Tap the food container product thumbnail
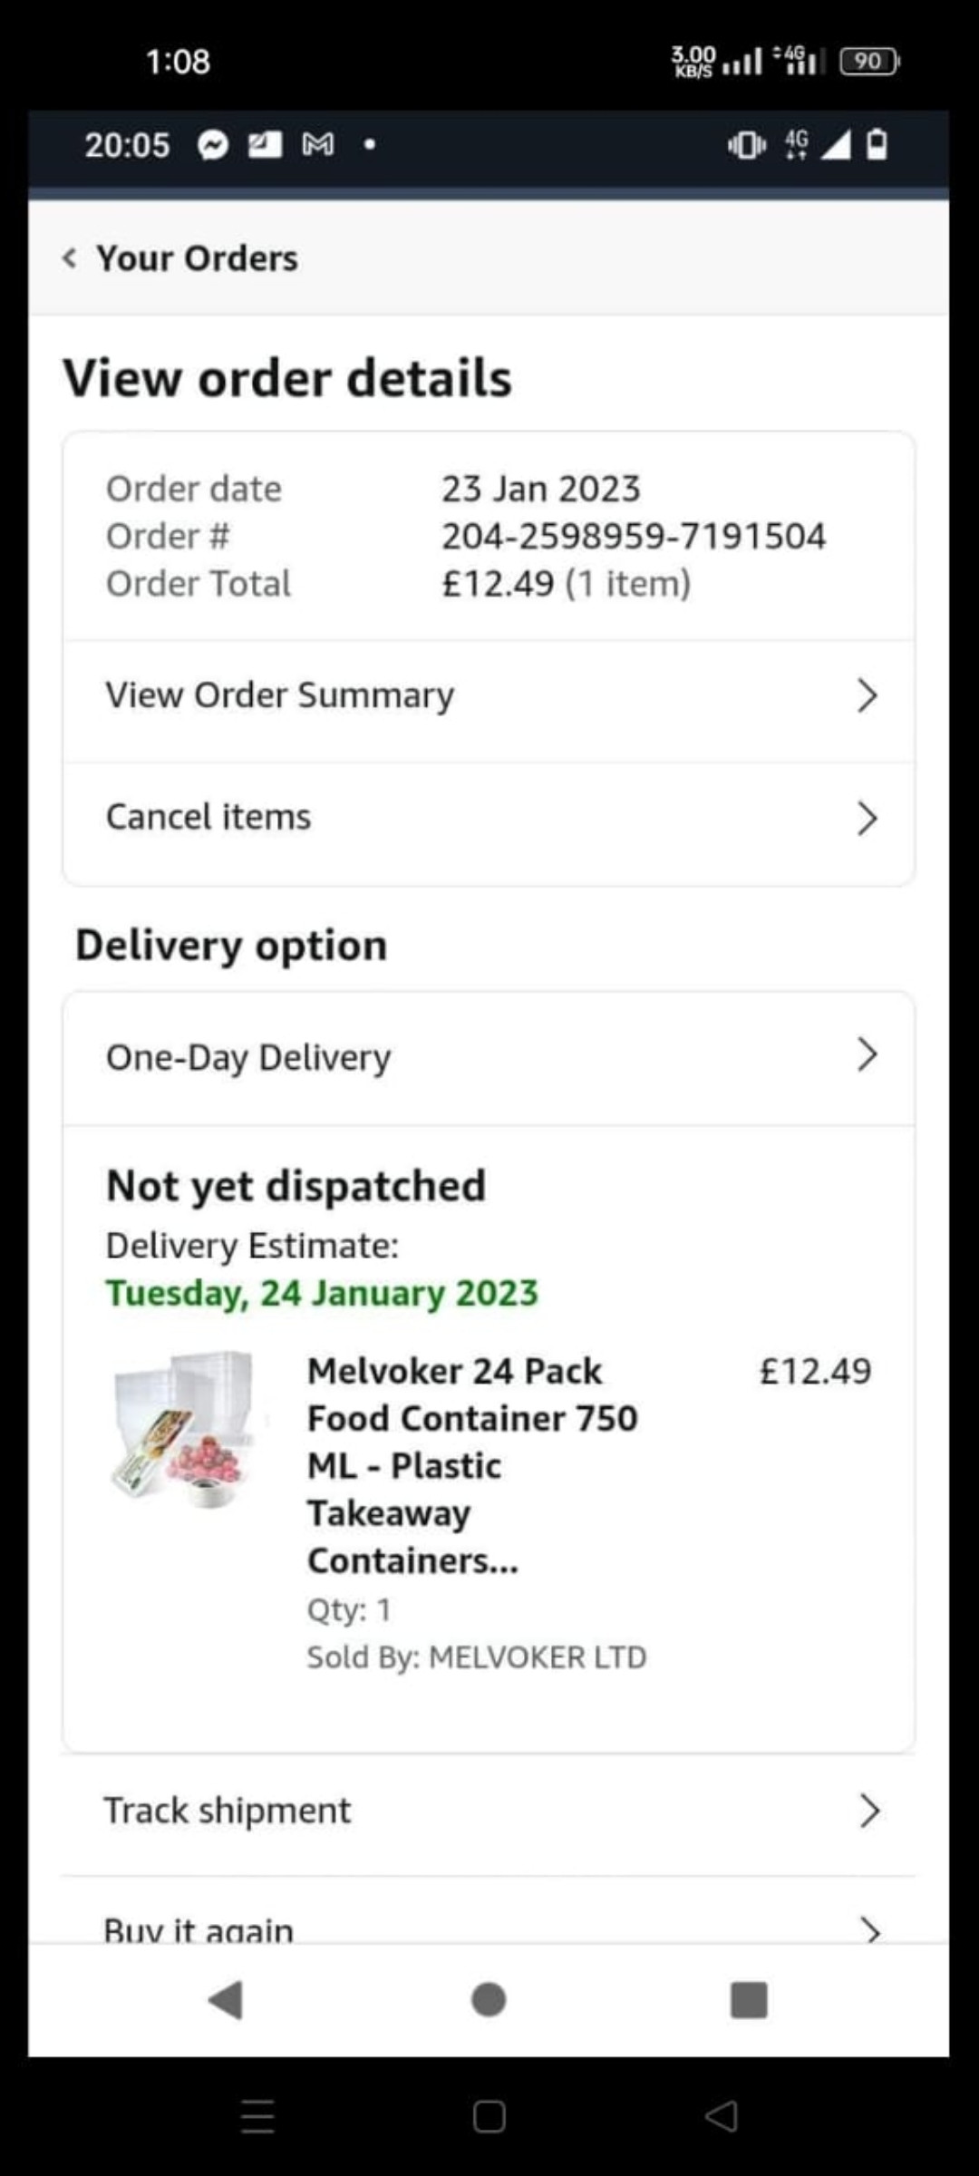 point(185,1430)
